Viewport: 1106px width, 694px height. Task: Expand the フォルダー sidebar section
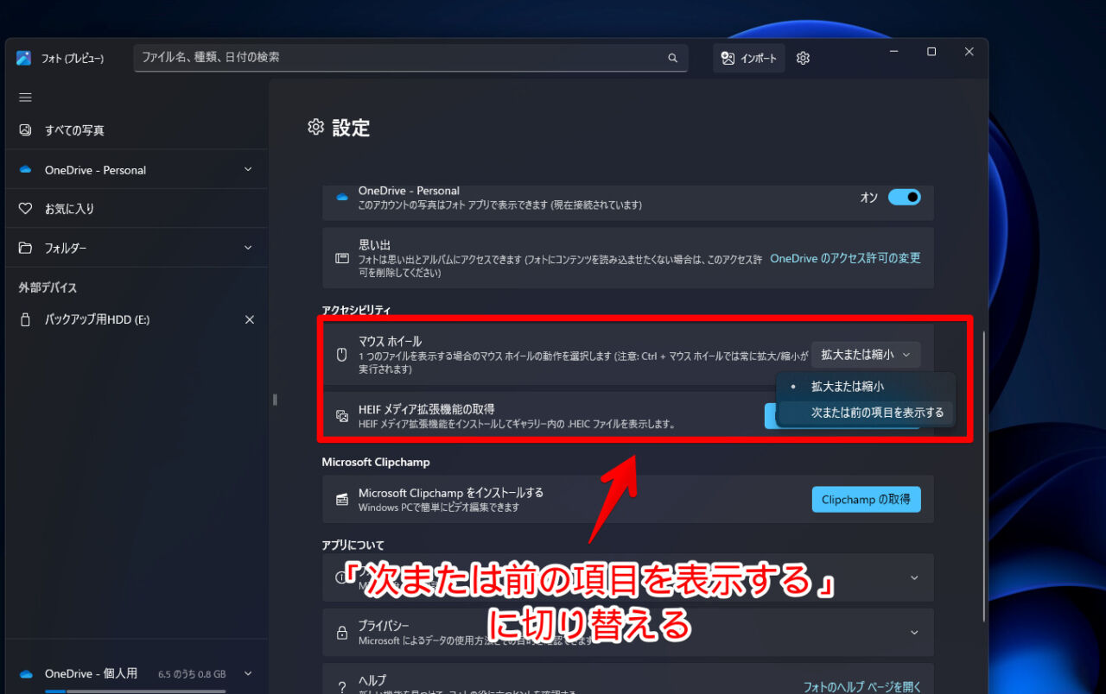tap(248, 249)
